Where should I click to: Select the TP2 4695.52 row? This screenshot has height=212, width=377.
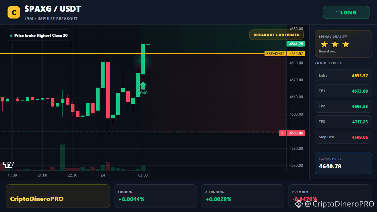343,106
